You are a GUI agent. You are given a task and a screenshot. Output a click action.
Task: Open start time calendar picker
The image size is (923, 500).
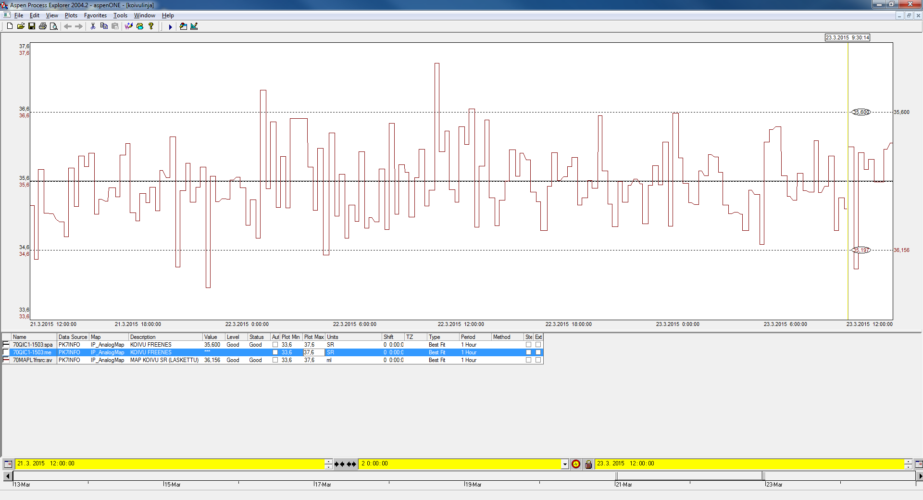click(x=8, y=464)
